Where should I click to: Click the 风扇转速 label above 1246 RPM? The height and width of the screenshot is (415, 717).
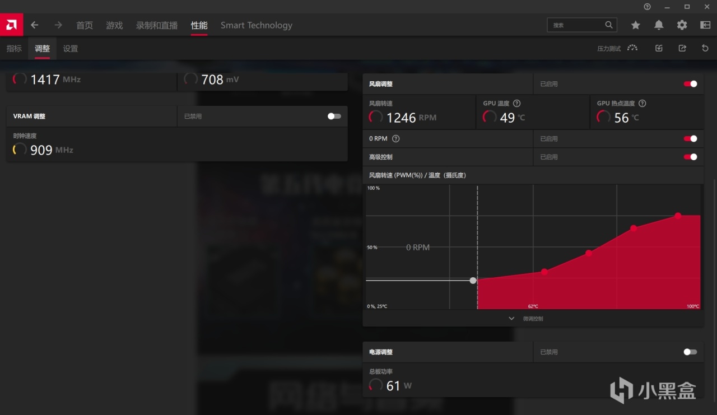pyautogui.click(x=381, y=104)
